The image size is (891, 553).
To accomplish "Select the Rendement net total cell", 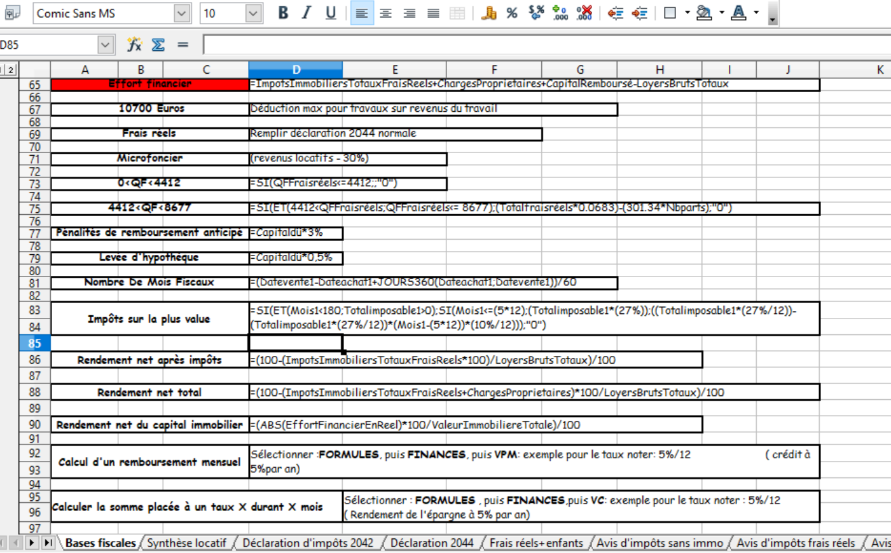I will tap(149, 393).
